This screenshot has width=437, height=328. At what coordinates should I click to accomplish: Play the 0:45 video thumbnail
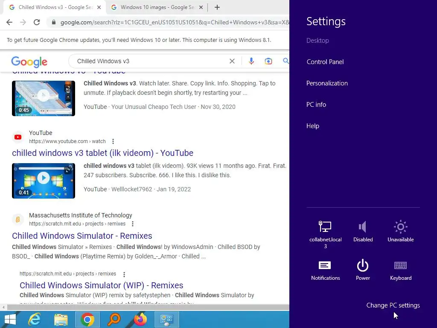click(x=44, y=98)
